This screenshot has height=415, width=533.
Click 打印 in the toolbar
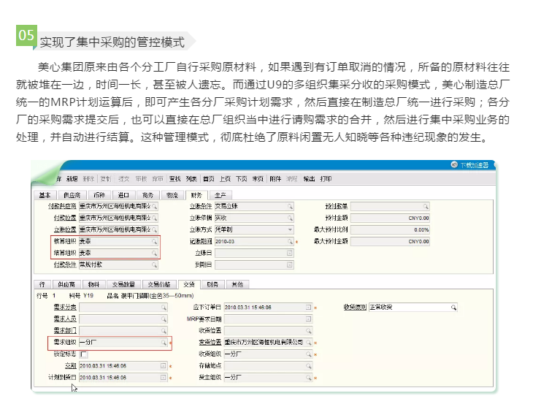click(326, 179)
